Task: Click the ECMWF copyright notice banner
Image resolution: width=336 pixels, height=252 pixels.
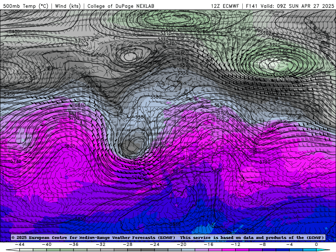Action: click(x=168, y=237)
